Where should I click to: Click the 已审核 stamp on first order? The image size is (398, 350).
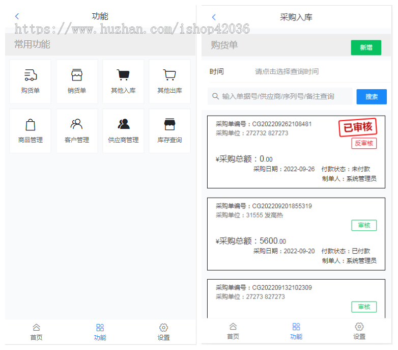[x=358, y=127]
